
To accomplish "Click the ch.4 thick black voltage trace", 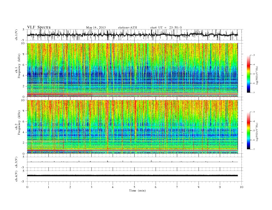I will (133, 176).
